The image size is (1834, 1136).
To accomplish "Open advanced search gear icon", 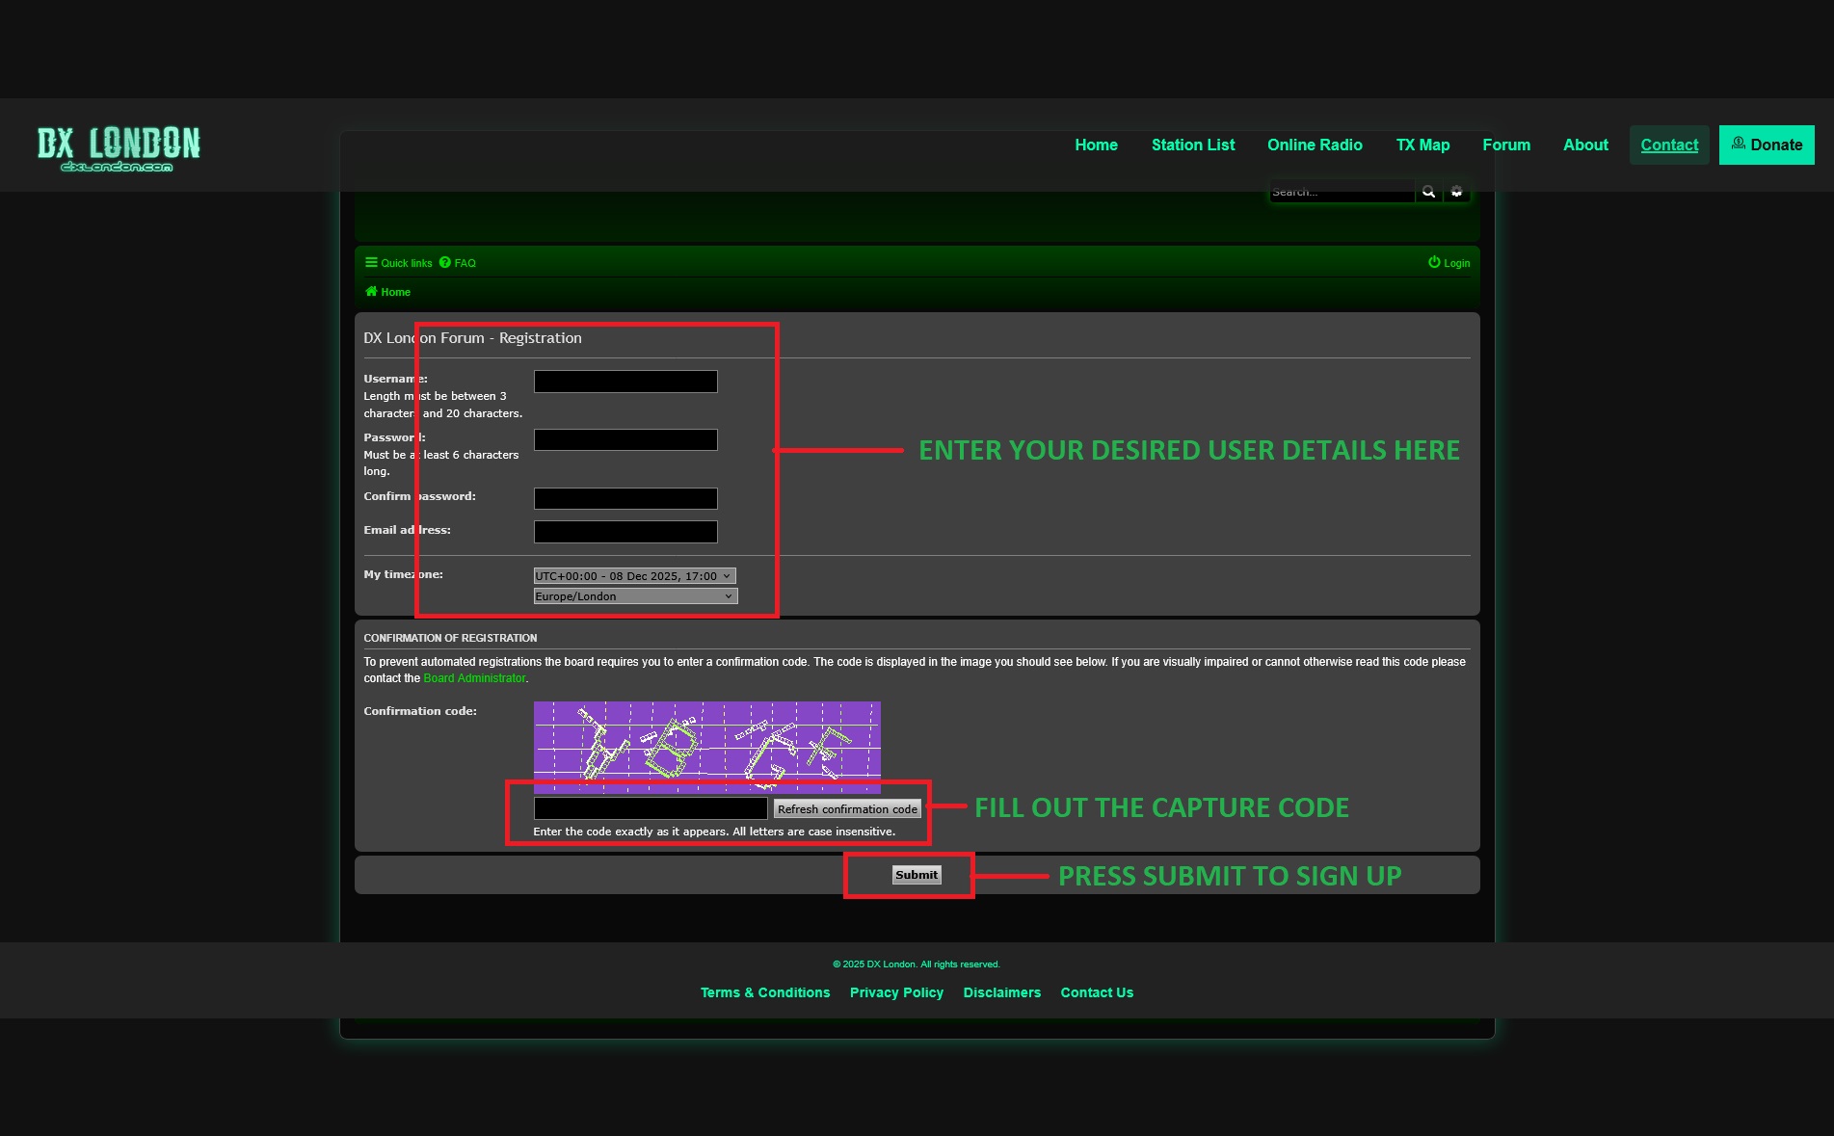I will [x=1456, y=192].
